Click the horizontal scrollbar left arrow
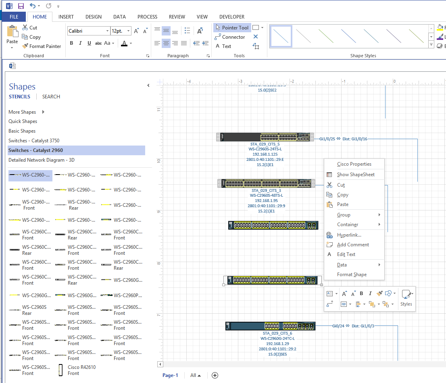The image size is (446, 383). click(x=160, y=364)
